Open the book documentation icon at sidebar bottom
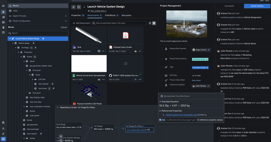 3,139
